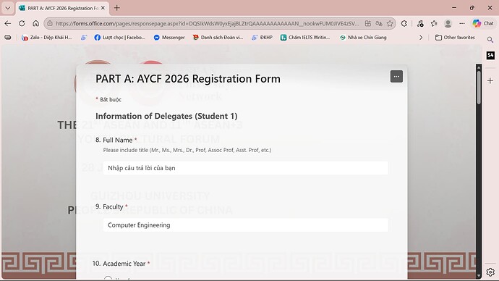Click the forms.office.com address bar URL
Viewport: 499px width, 281px height.
207,23
